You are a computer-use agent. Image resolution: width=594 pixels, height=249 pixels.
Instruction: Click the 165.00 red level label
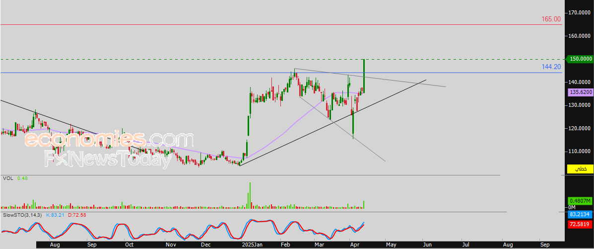pyautogui.click(x=551, y=19)
